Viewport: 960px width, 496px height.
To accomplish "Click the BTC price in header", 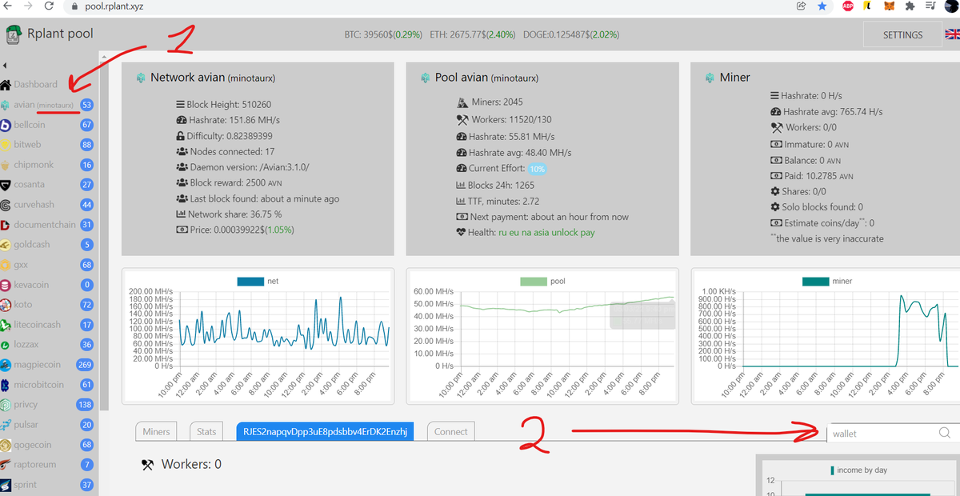I will click(x=383, y=35).
